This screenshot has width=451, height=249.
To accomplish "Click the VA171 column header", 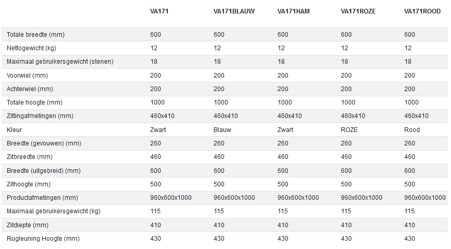I will [x=159, y=11].
